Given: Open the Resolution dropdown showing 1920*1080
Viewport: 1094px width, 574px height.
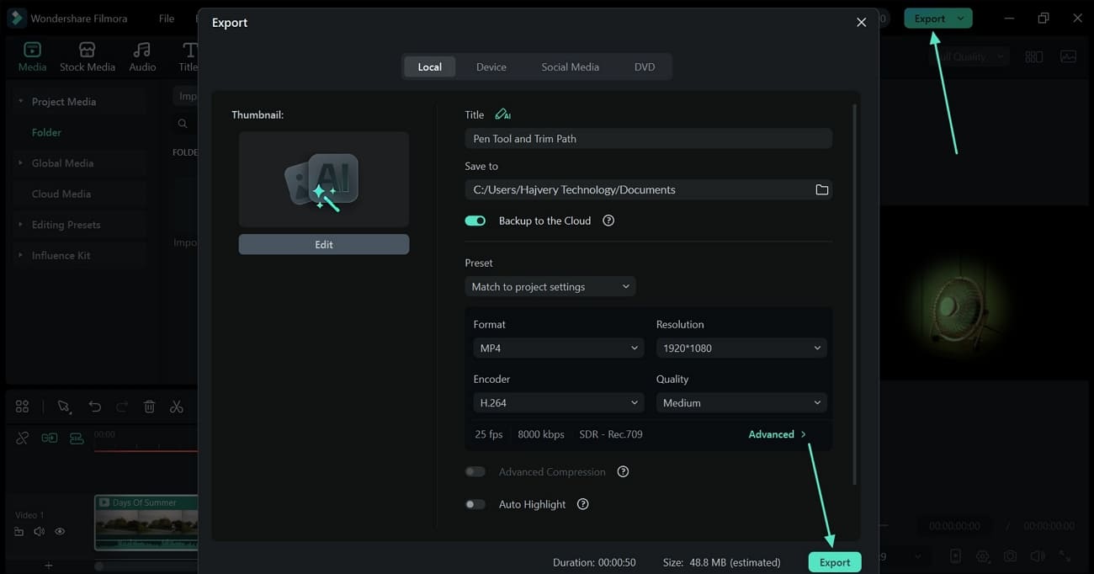Looking at the screenshot, I should [741, 348].
